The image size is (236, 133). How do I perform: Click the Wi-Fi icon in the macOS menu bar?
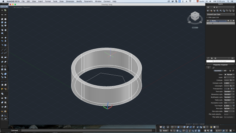[190, 1]
